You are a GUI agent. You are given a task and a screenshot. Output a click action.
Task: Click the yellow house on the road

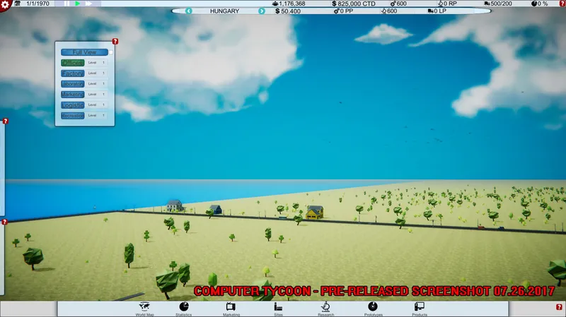tap(314, 213)
